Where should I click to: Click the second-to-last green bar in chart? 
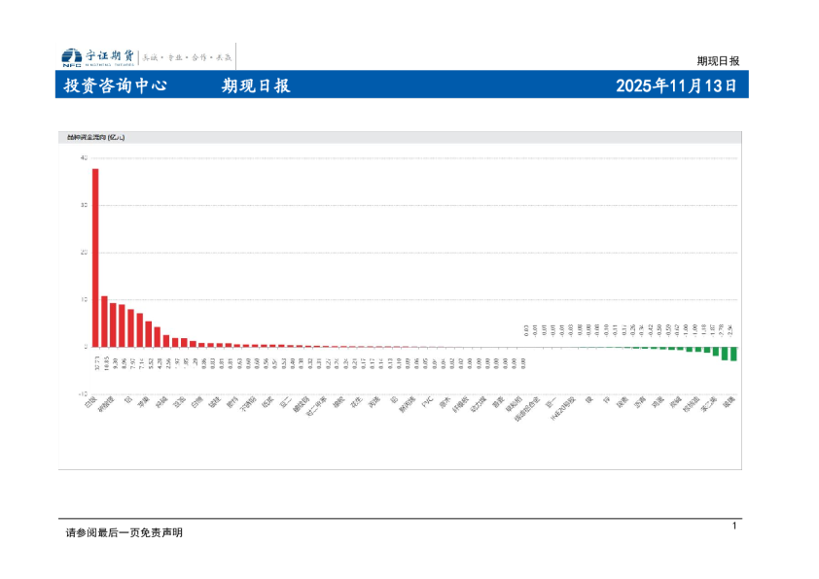tap(725, 353)
